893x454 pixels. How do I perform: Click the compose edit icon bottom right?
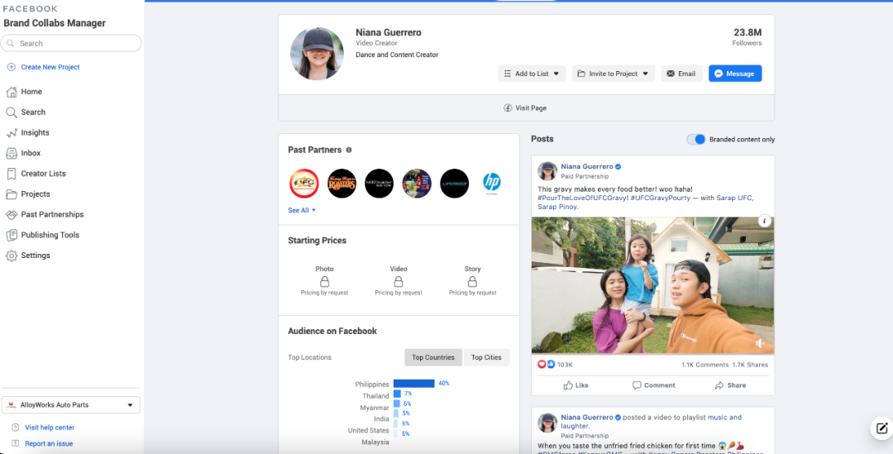[881, 428]
